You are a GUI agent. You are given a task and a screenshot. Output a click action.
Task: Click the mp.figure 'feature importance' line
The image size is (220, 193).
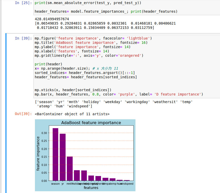click(93, 38)
